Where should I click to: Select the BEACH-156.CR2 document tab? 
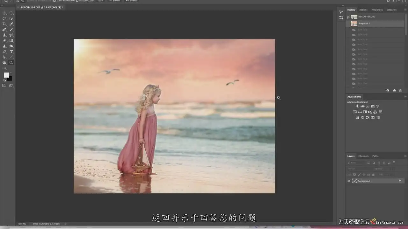coord(41,7)
